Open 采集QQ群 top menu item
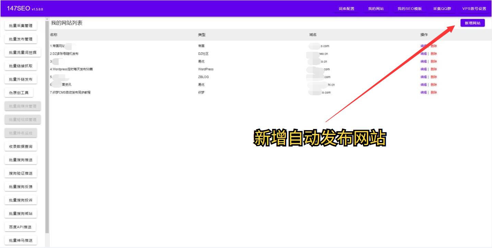This screenshot has width=492, height=248. pyautogui.click(x=442, y=9)
